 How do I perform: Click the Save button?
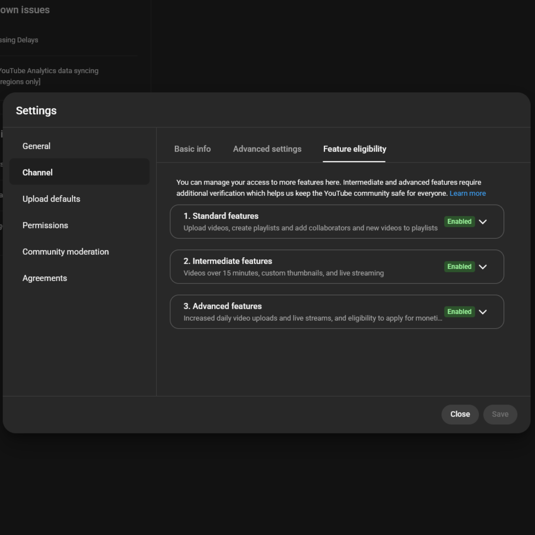tap(500, 414)
